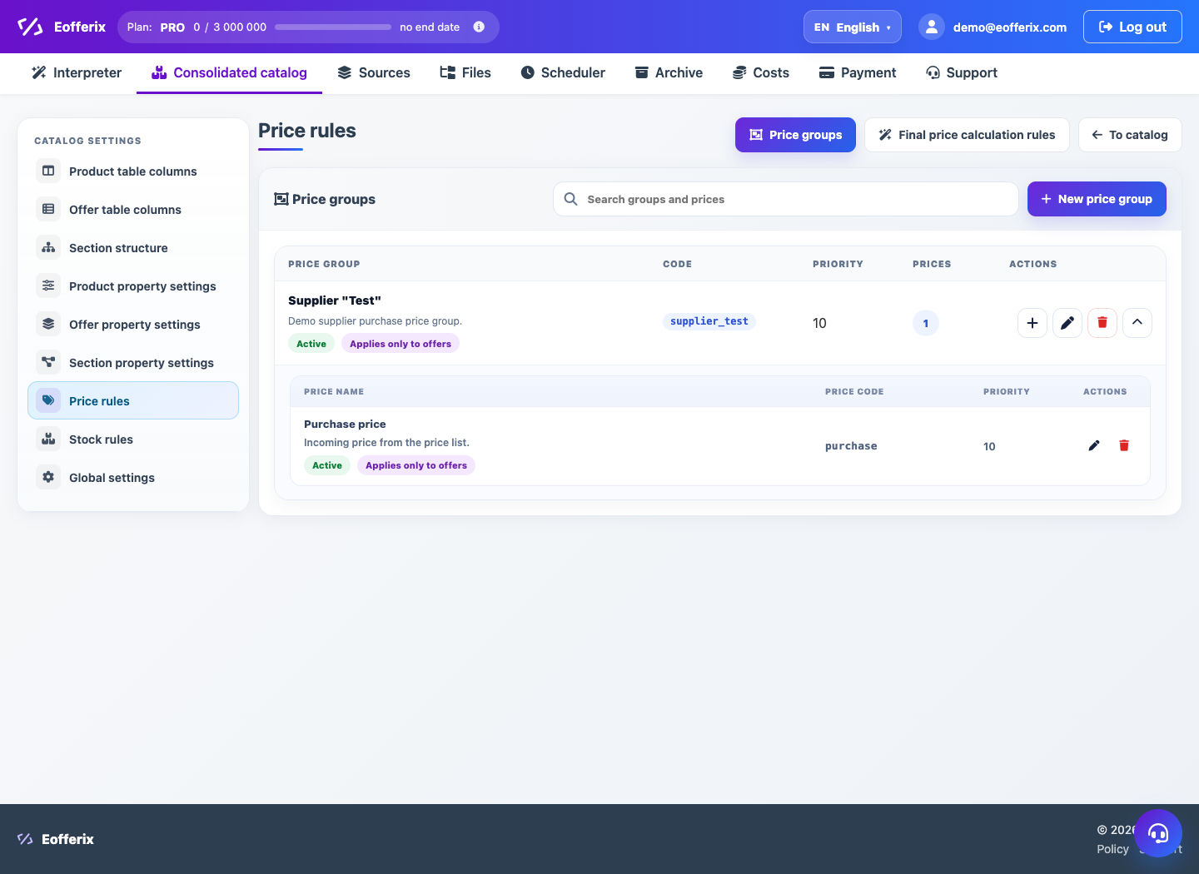The image size is (1199, 874).
Task: Click Active badge on Supplier "Test"
Action: (311, 344)
